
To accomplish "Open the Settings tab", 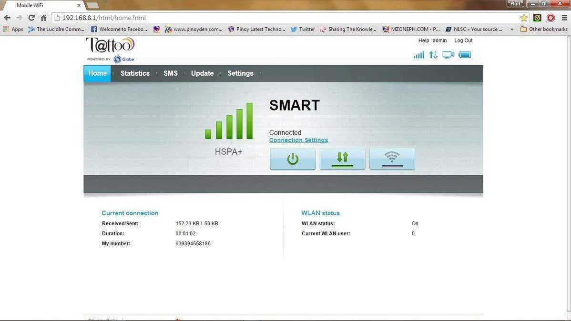I will [x=240, y=73].
